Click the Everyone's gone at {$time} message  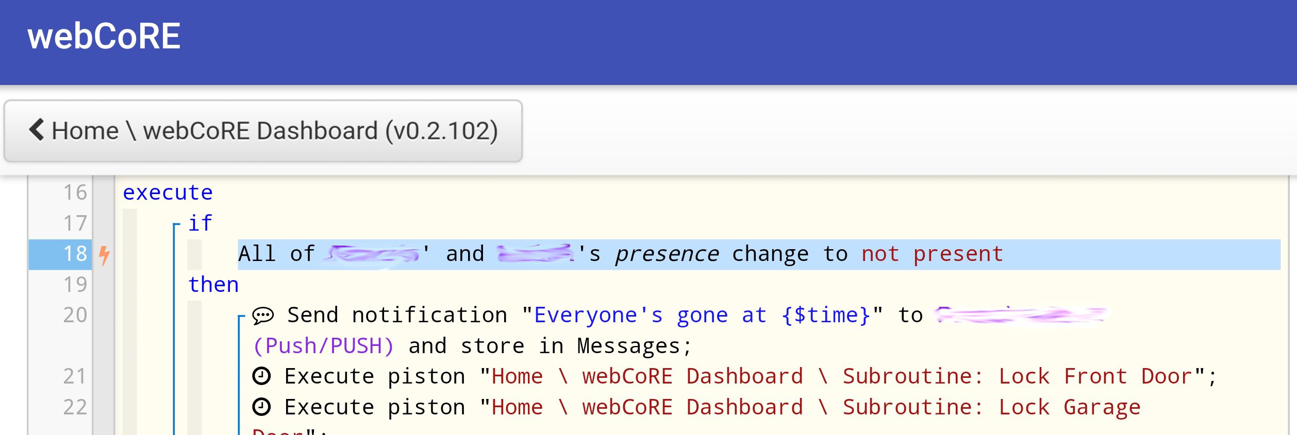click(x=702, y=315)
